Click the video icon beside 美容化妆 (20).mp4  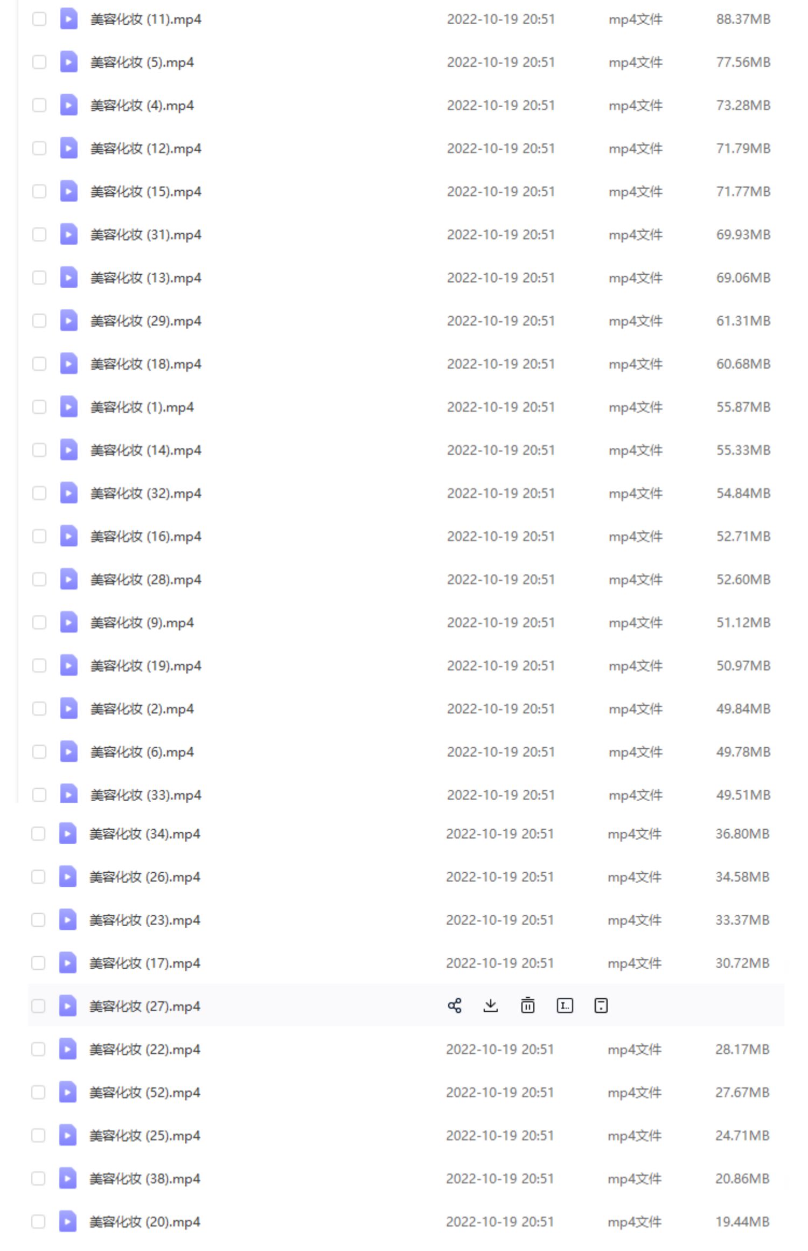point(67,1221)
